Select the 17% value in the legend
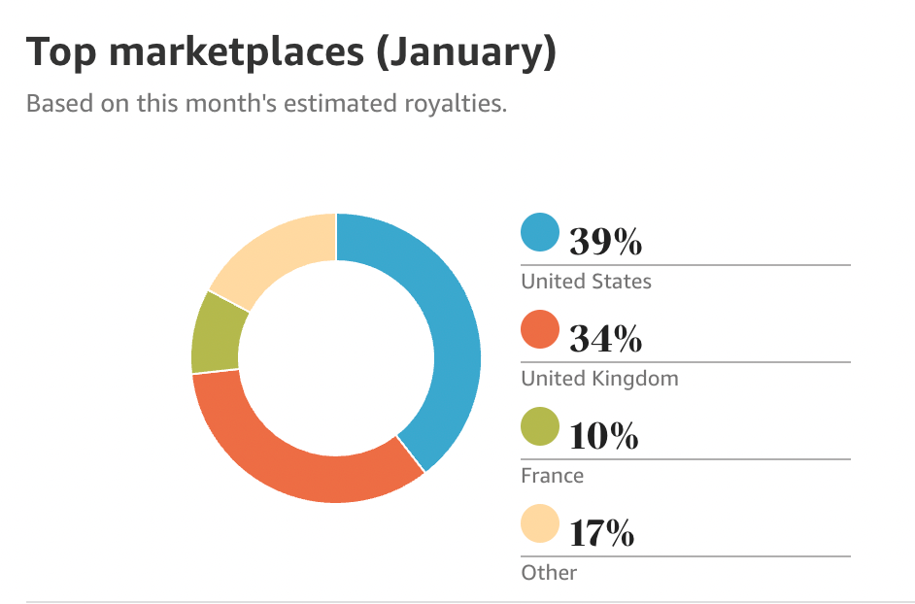This screenshot has width=915, height=604. 602,533
